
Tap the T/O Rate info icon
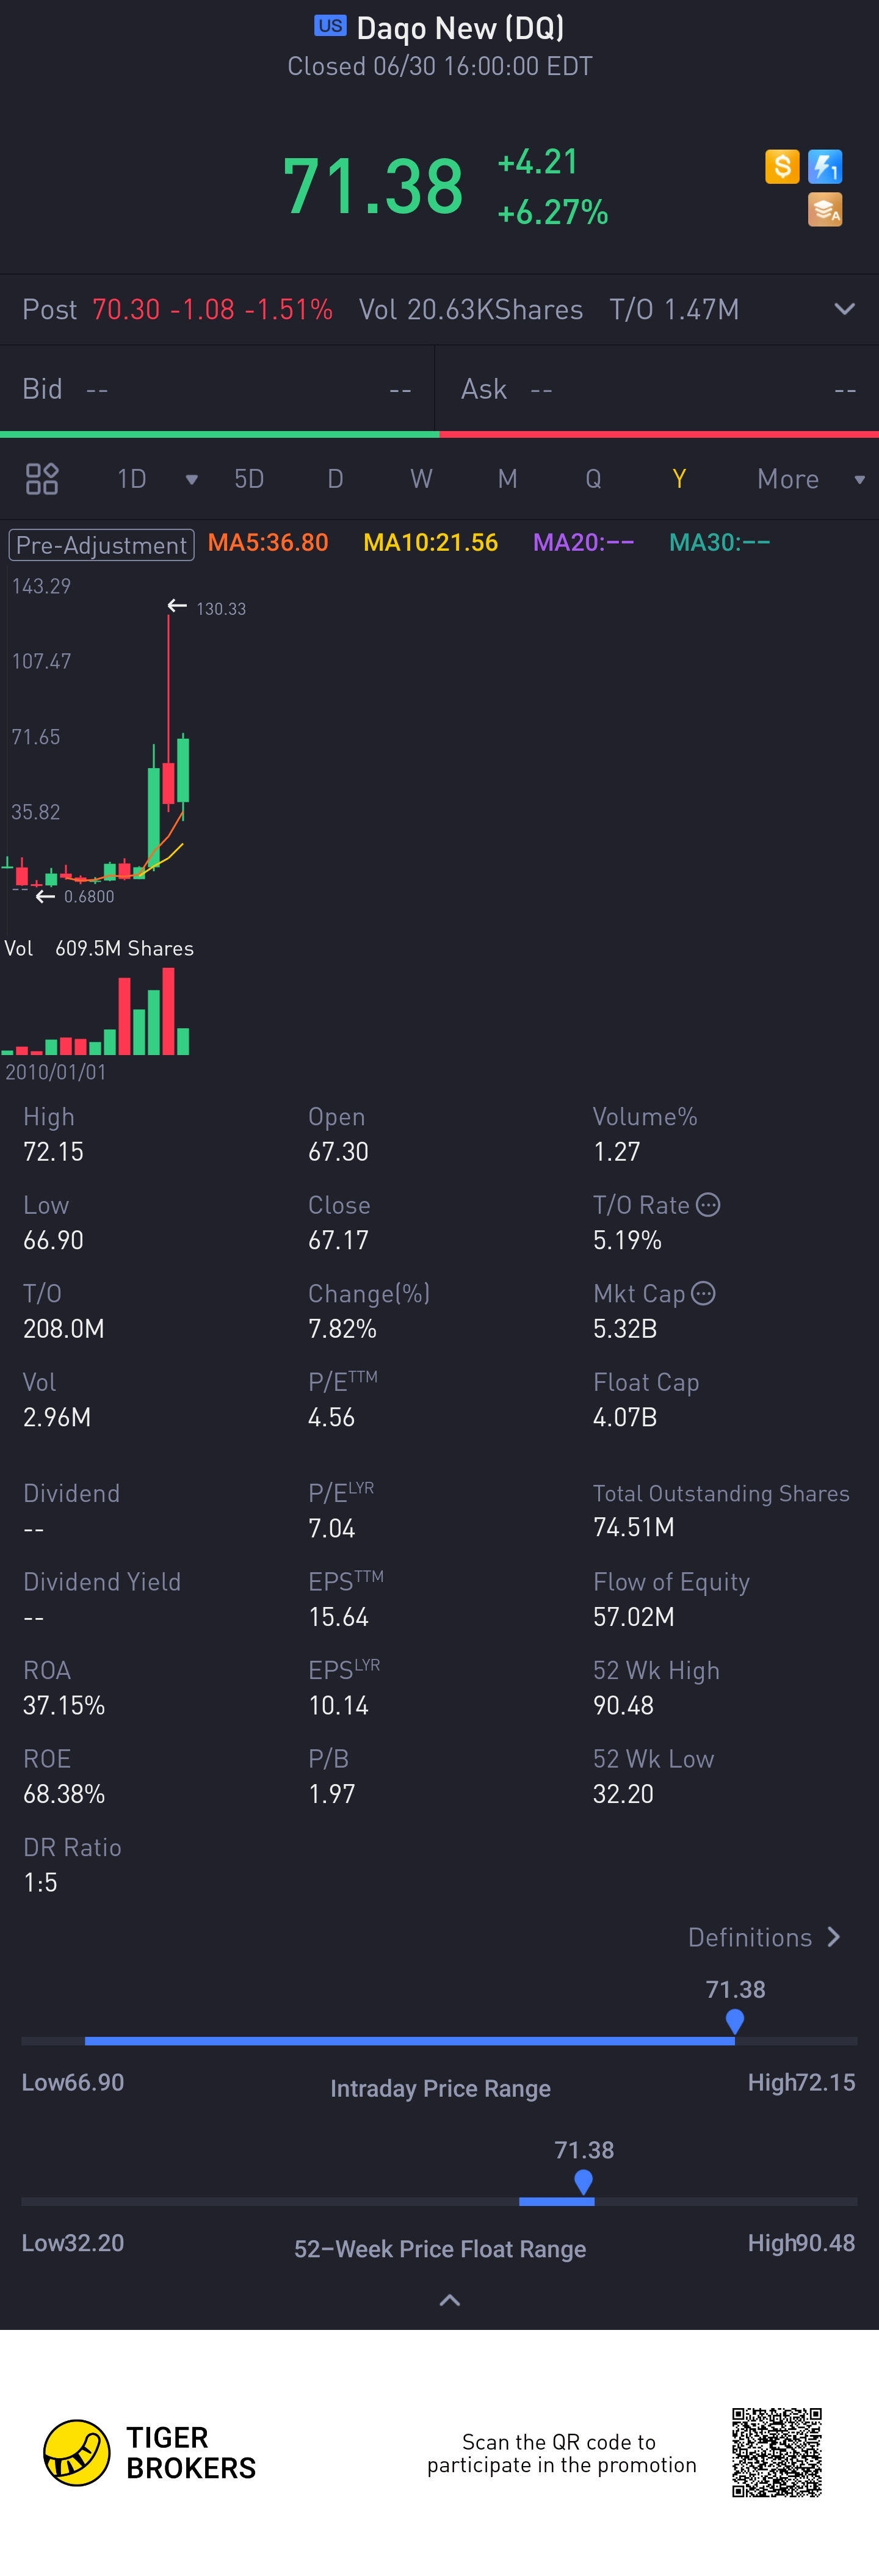pos(708,1205)
